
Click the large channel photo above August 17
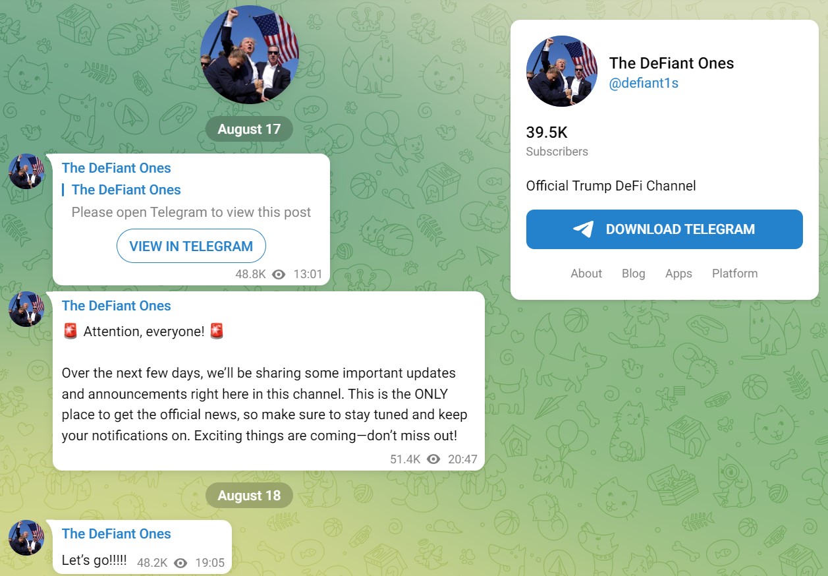(250, 55)
